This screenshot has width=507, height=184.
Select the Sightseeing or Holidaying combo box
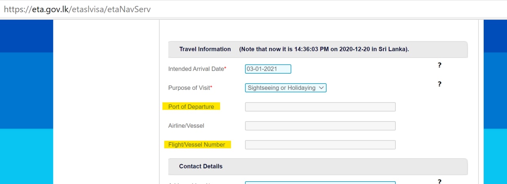(x=286, y=88)
